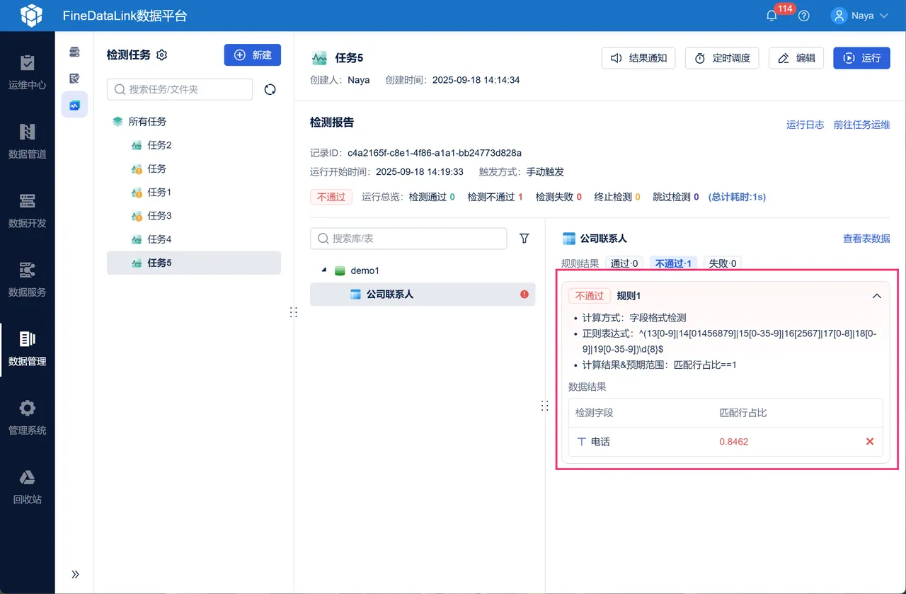Filter the database table list
The image size is (906, 594).
[524, 239]
